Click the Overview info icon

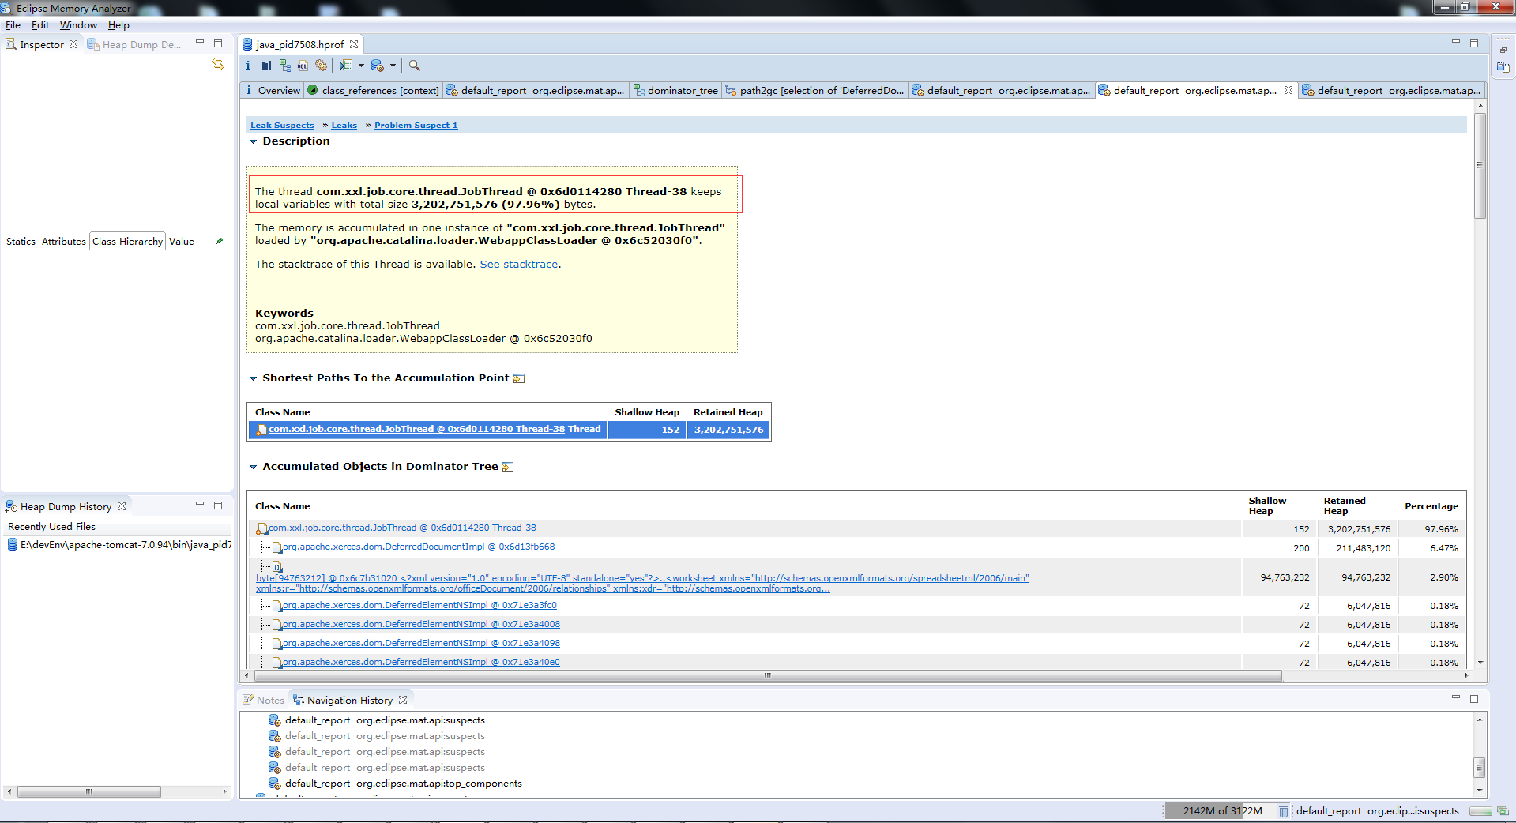(250, 66)
